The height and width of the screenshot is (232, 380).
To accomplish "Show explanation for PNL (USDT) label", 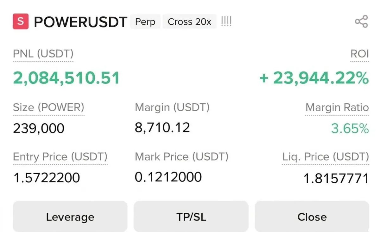I will click(43, 54).
